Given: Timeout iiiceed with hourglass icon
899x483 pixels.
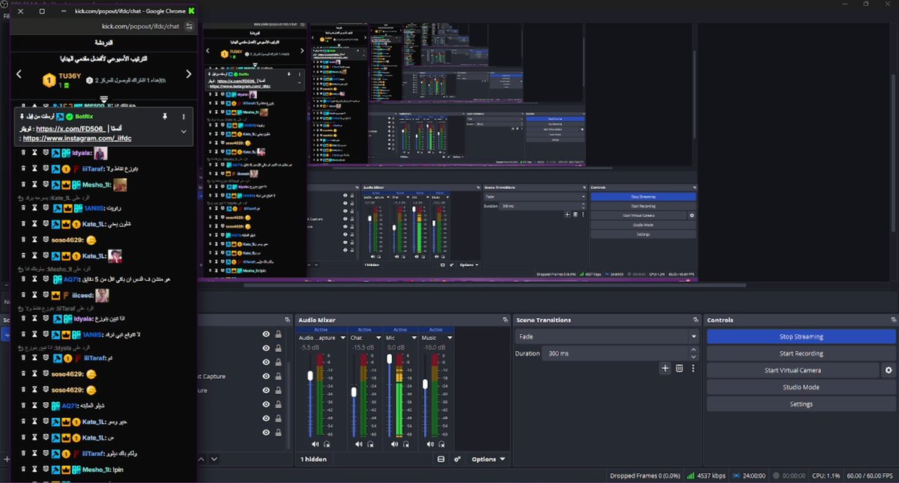Looking at the screenshot, I should (34, 296).
